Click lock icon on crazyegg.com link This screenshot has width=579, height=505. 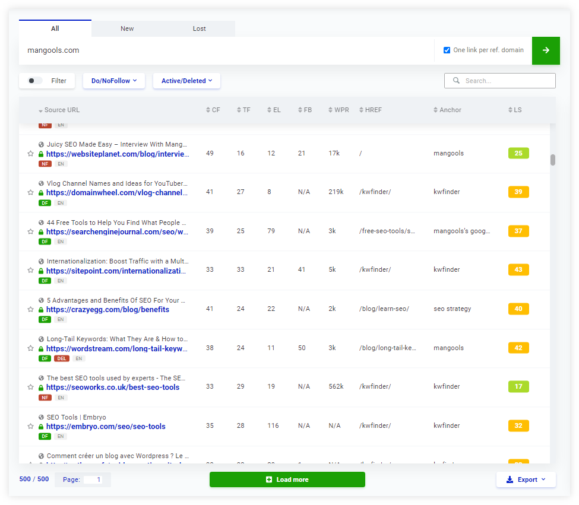(x=41, y=310)
